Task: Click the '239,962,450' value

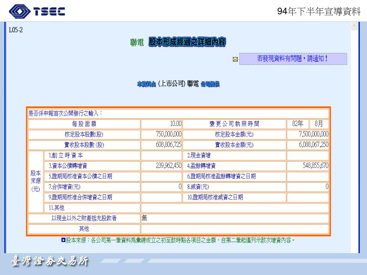Action: pyautogui.click(x=168, y=166)
